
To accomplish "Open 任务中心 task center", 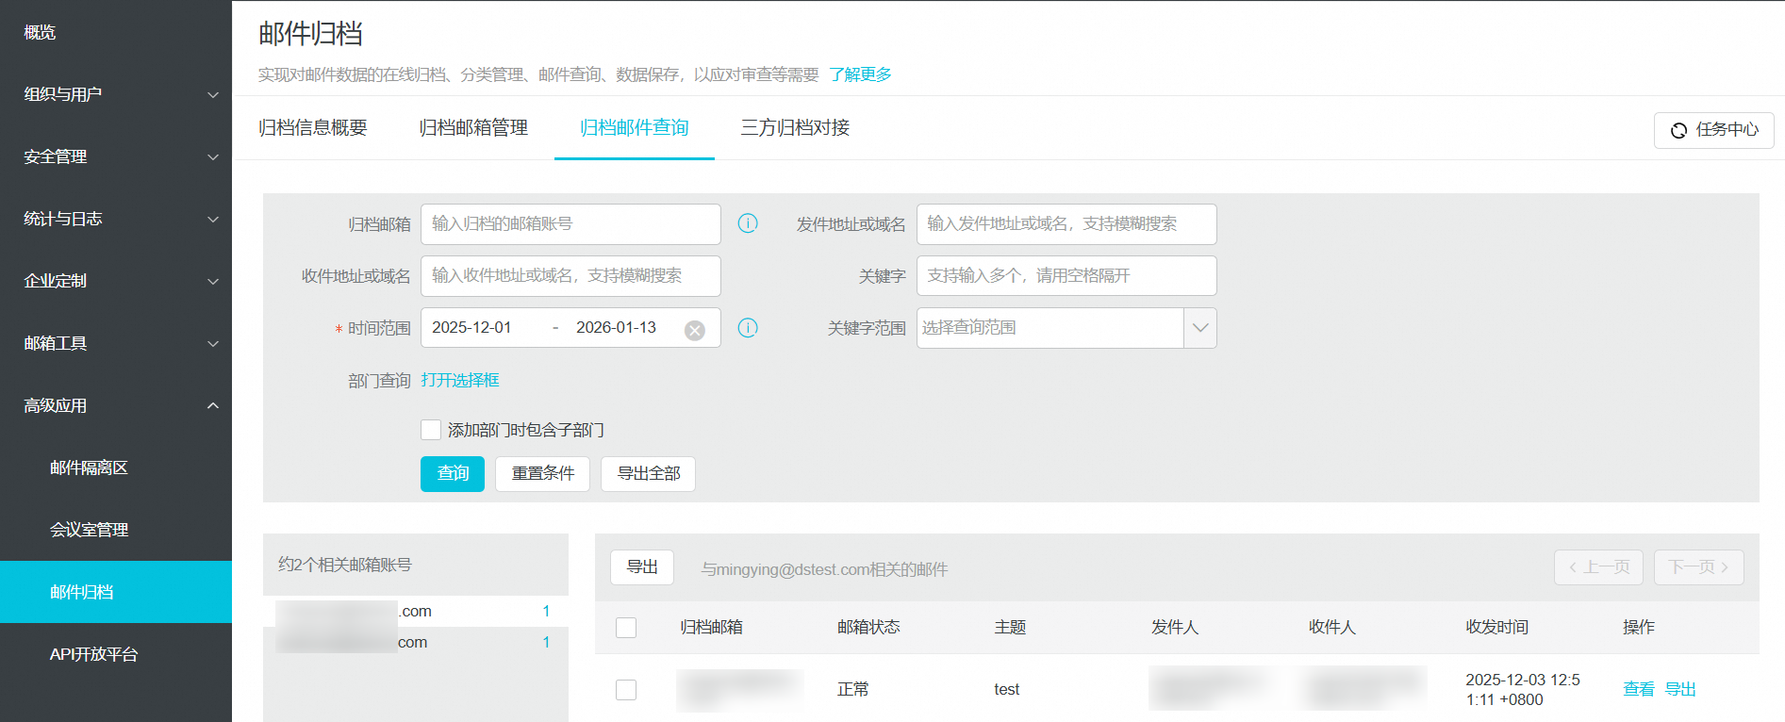I will tap(1713, 130).
